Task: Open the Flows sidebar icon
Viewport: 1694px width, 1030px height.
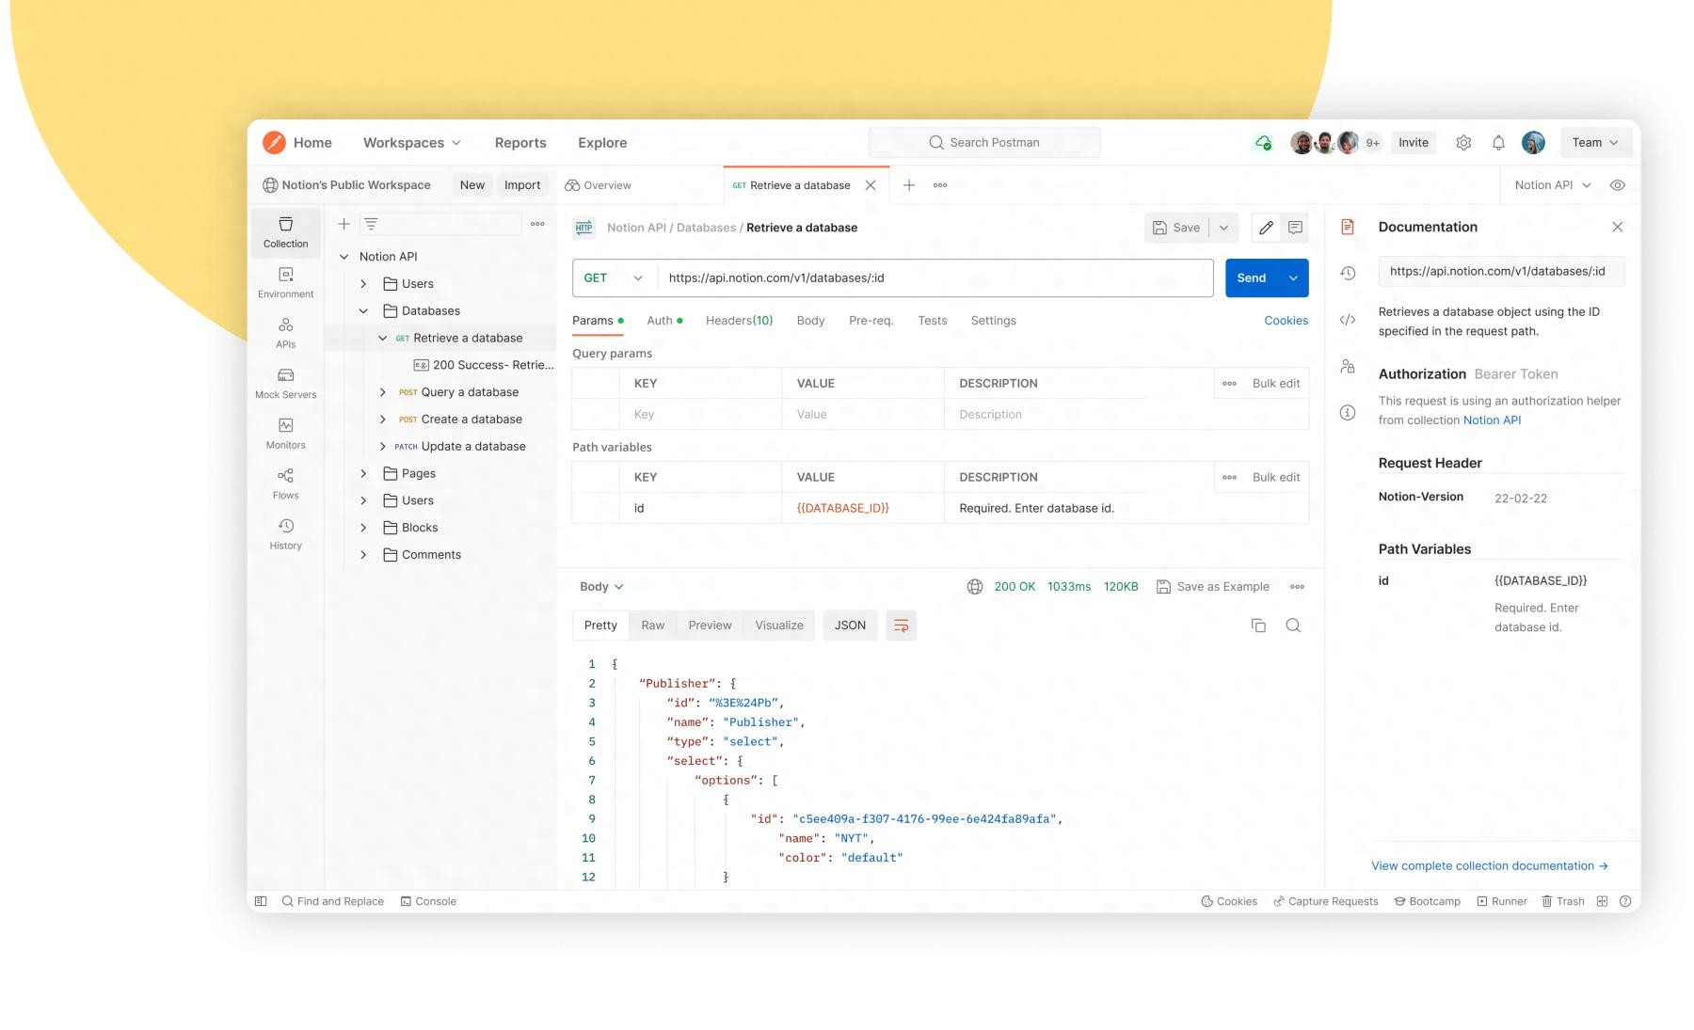Action: tap(285, 483)
